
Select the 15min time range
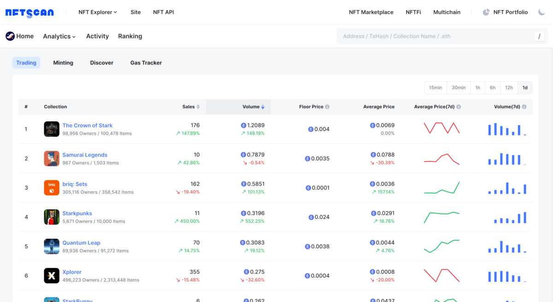(x=435, y=88)
